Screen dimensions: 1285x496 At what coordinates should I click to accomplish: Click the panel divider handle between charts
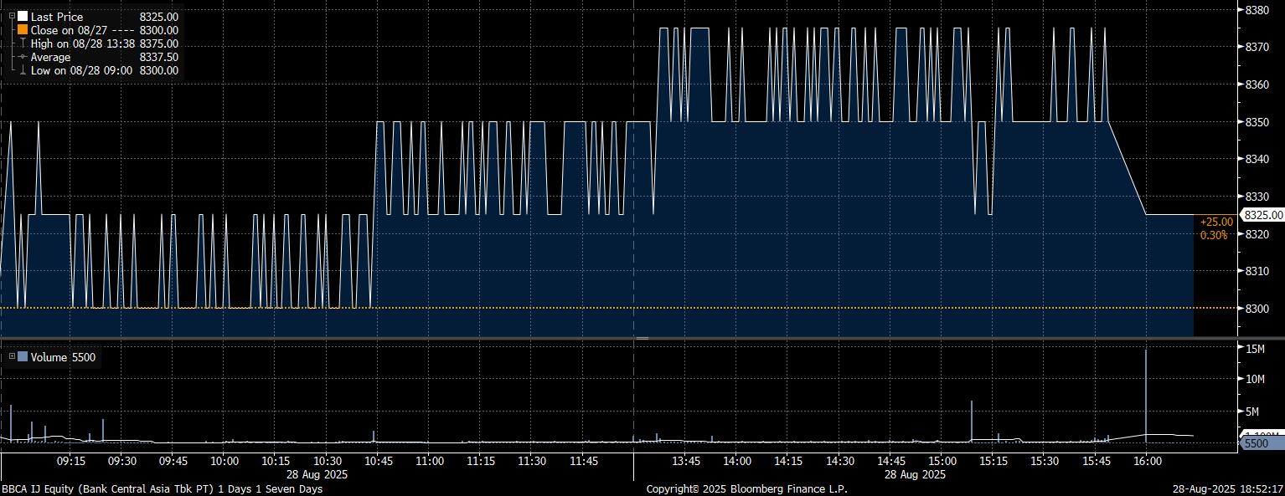point(642,338)
